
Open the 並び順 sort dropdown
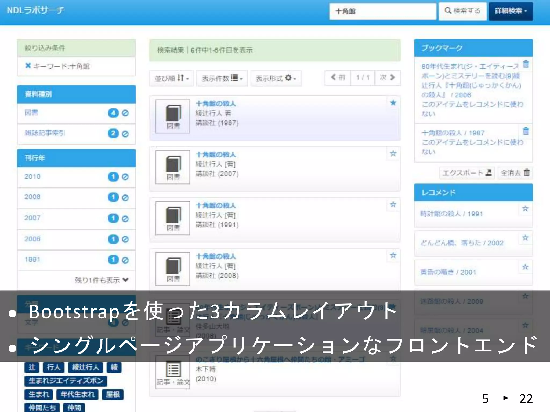pos(171,78)
